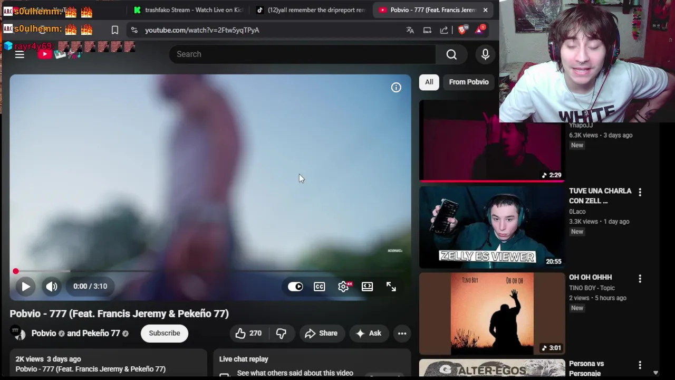Screen dimensions: 675x380
Task: Click the browser share page icon
Action: (444, 30)
